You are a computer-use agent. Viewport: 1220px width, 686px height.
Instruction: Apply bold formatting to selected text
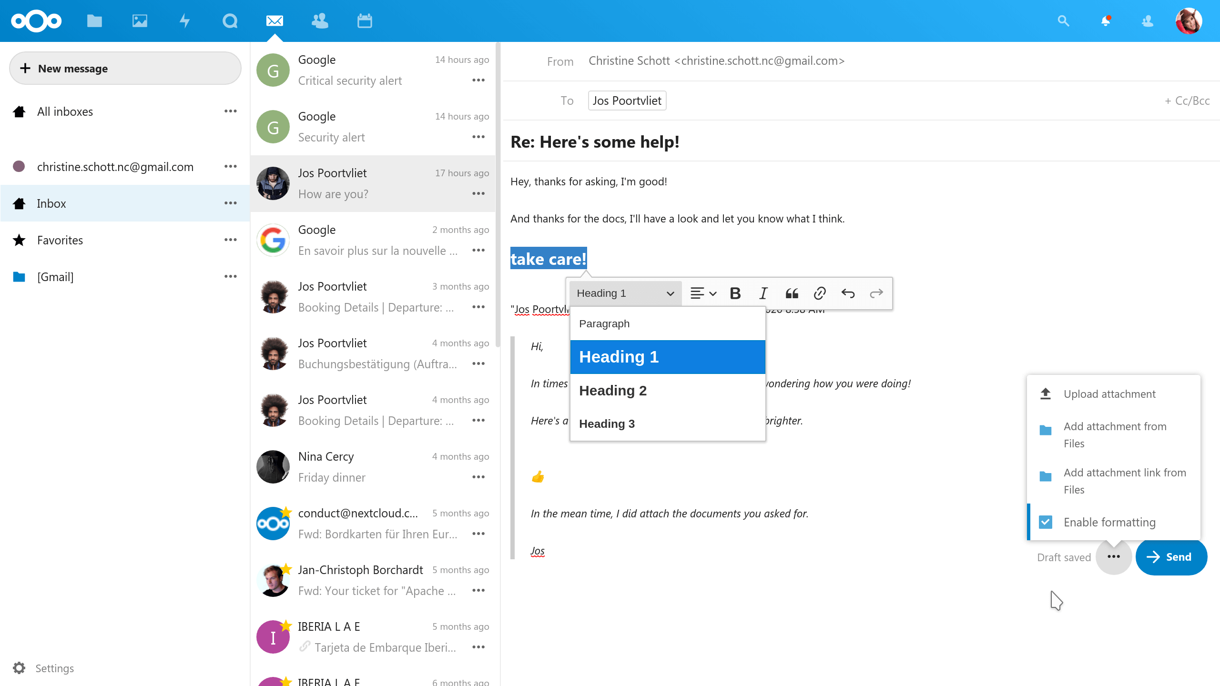pyautogui.click(x=735, y=293)
